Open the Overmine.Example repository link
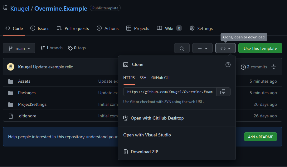The image size is (287, 167). (61, 8)
